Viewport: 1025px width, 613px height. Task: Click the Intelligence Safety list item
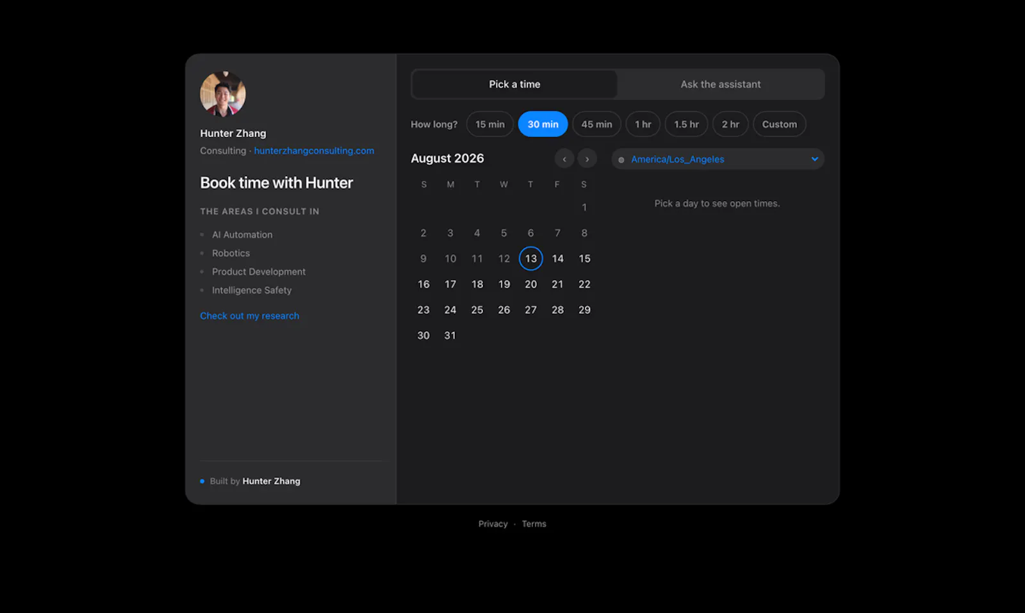(252, 290)
